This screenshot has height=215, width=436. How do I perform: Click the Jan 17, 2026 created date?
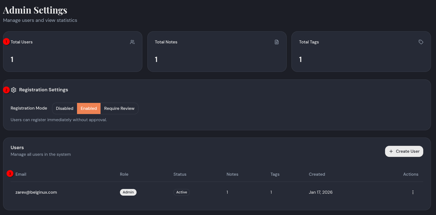point(320,192)
